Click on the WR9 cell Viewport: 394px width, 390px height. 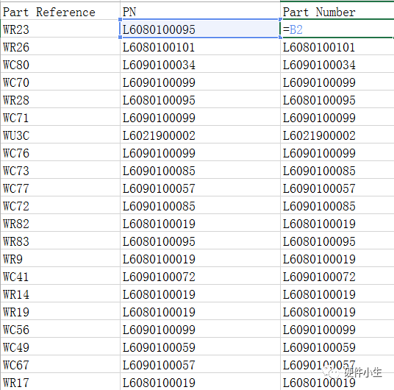(60, 258)
